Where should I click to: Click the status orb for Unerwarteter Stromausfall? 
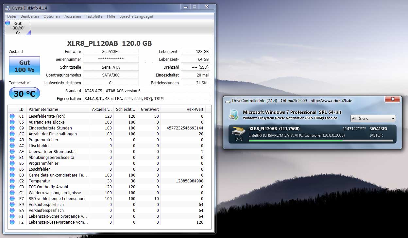tap(12, 151)
